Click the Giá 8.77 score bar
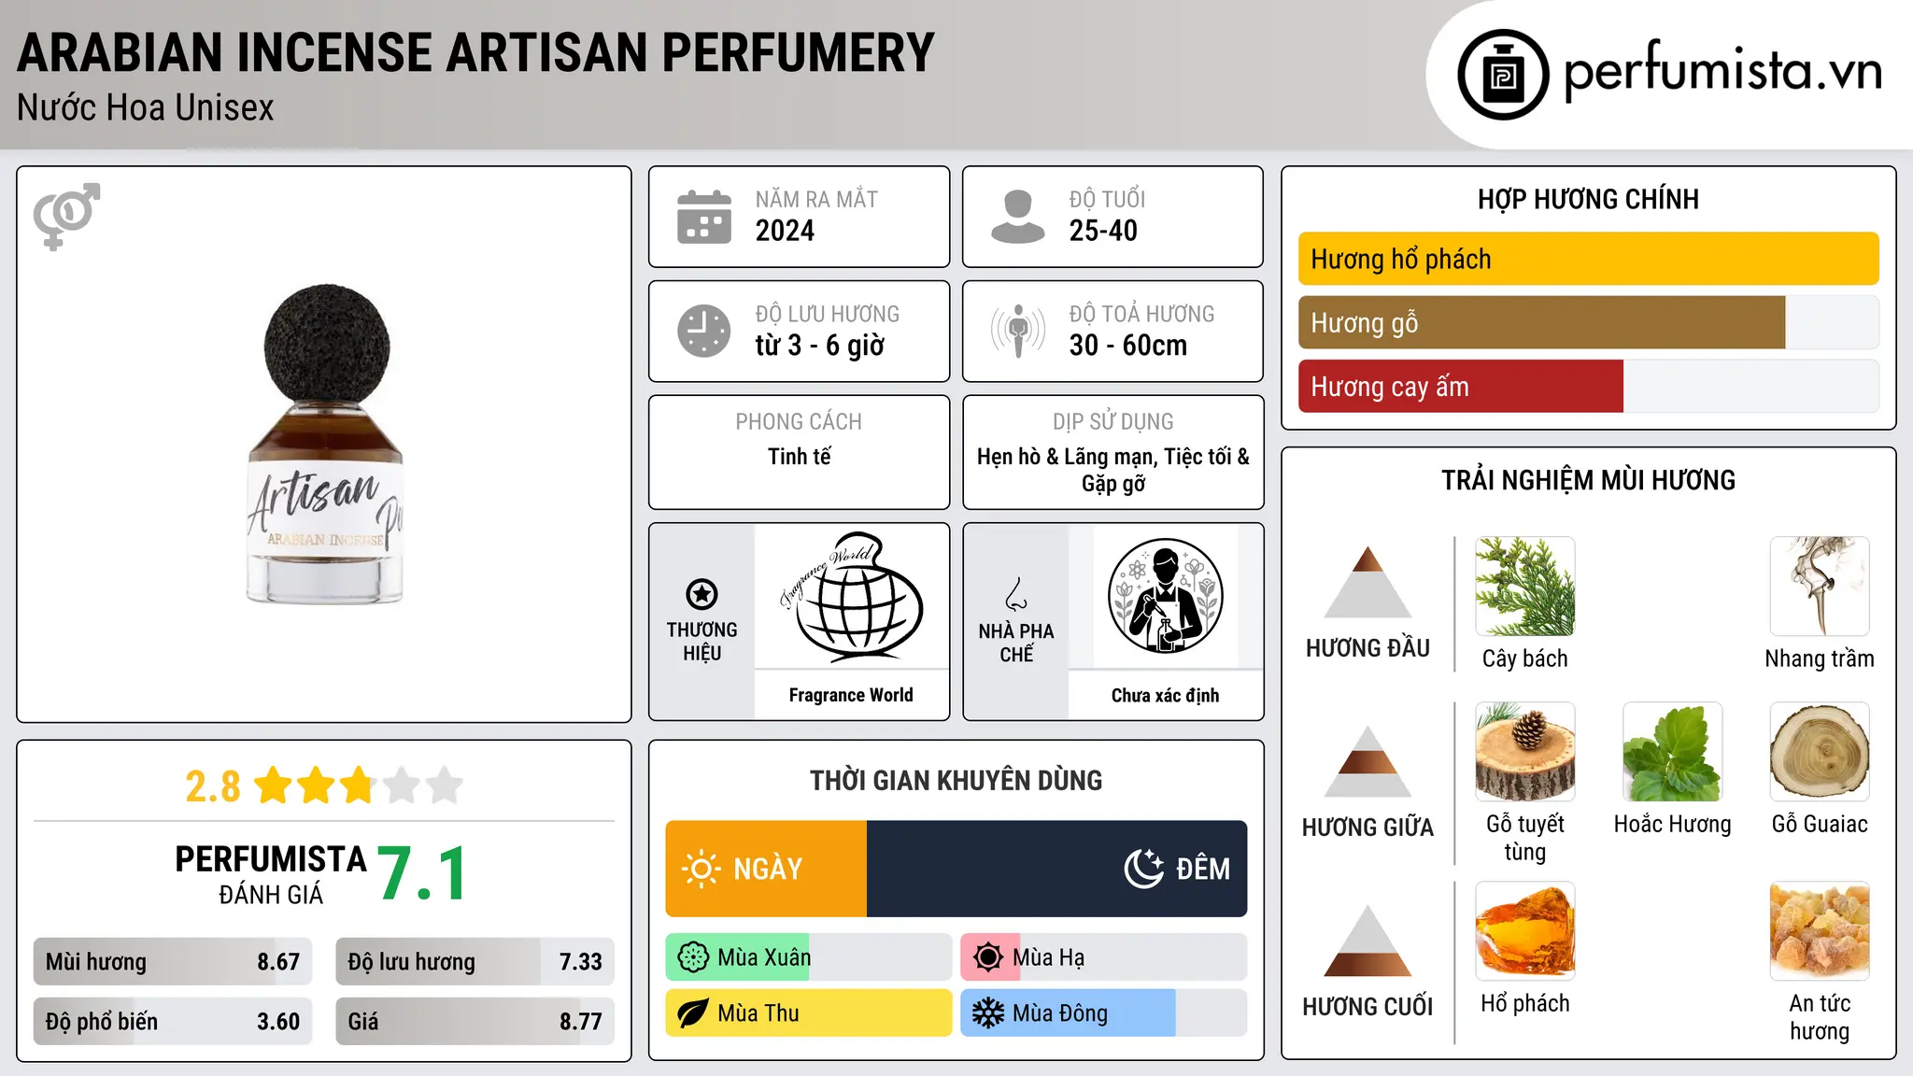 point(475,1021)
